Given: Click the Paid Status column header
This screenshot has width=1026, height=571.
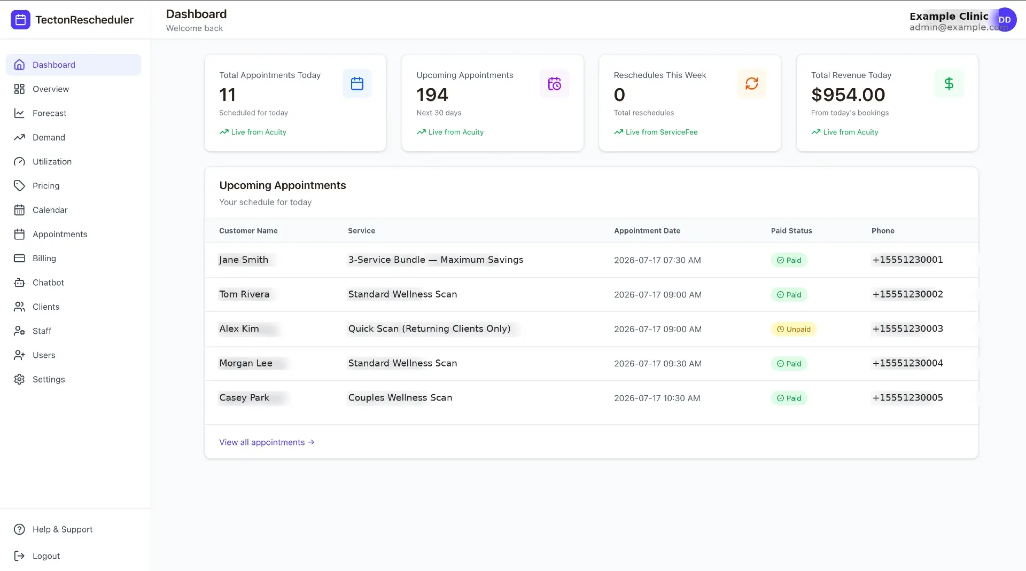Looking at the screenshot, I should (x=791, y=231).
